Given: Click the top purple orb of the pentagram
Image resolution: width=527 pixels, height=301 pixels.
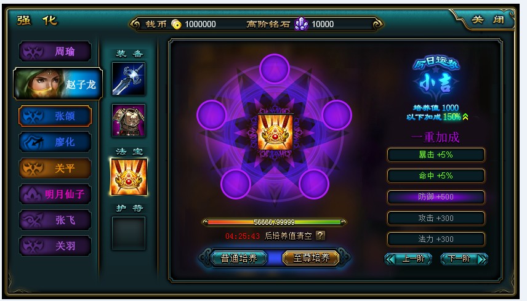Looking at the screenshot, I should 275,69.
